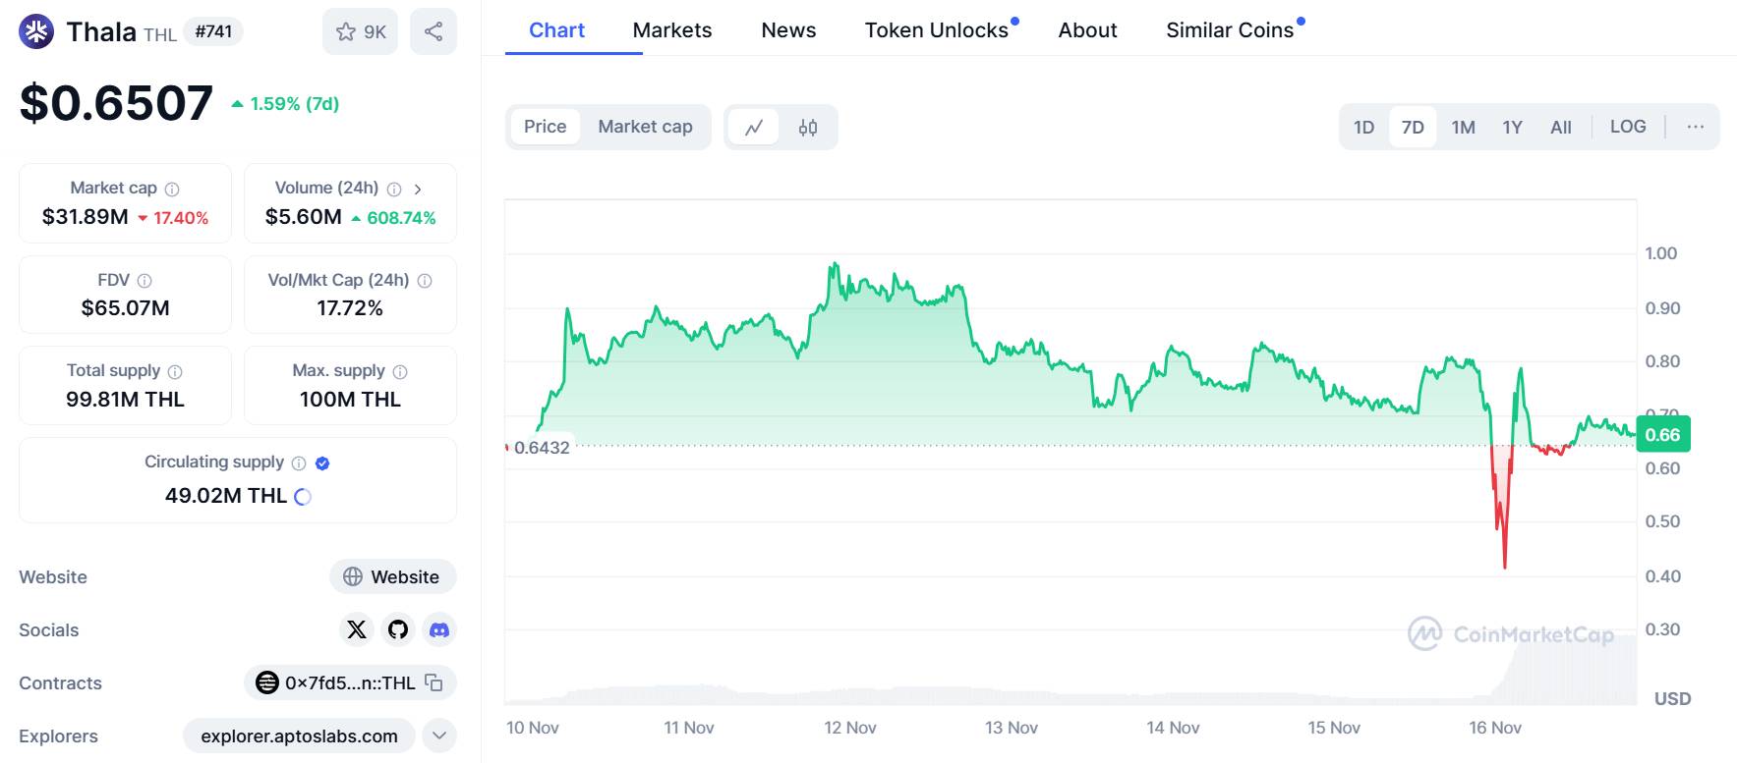Screen dimensions: 1737x763
Task: Select the Market cap chart toggle
Action: pos(645,127)
